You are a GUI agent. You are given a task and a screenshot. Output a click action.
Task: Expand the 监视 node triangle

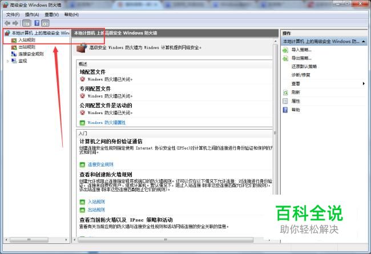(x=8, y=61)
